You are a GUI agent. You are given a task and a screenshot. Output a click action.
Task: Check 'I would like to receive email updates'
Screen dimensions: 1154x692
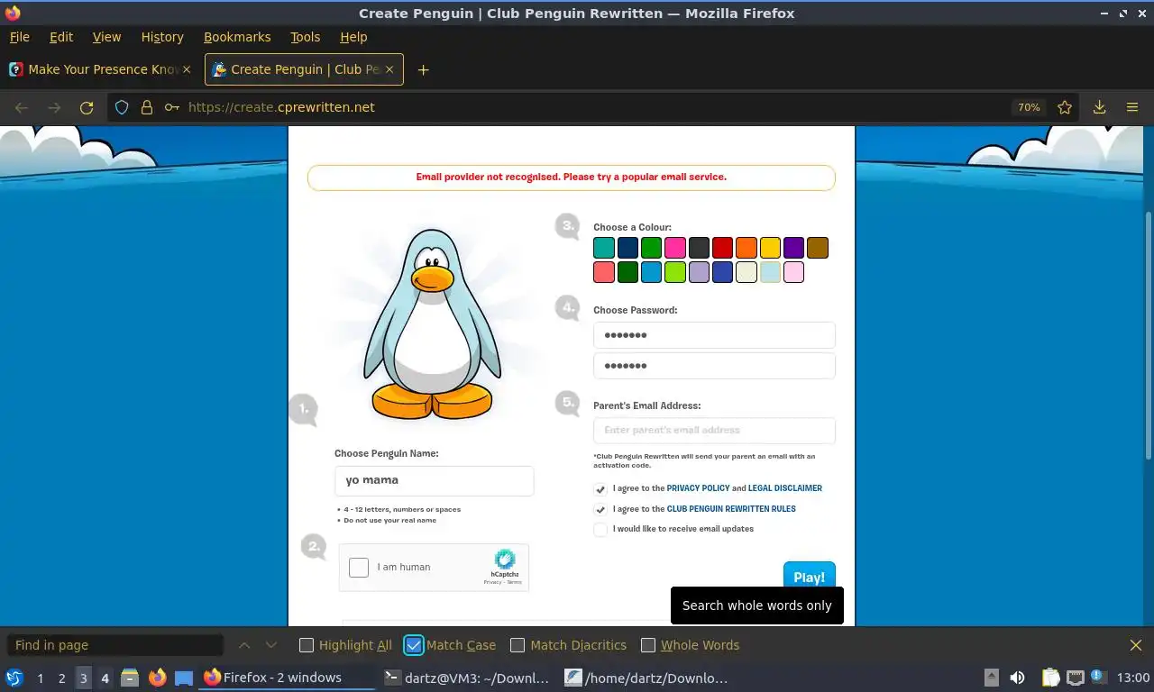(x=600, y=530)
